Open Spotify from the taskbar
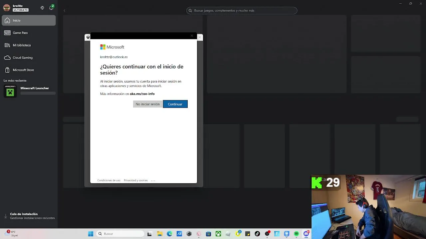Image resolution: width=426 pixels, height=239 pixels. [296, 234]
